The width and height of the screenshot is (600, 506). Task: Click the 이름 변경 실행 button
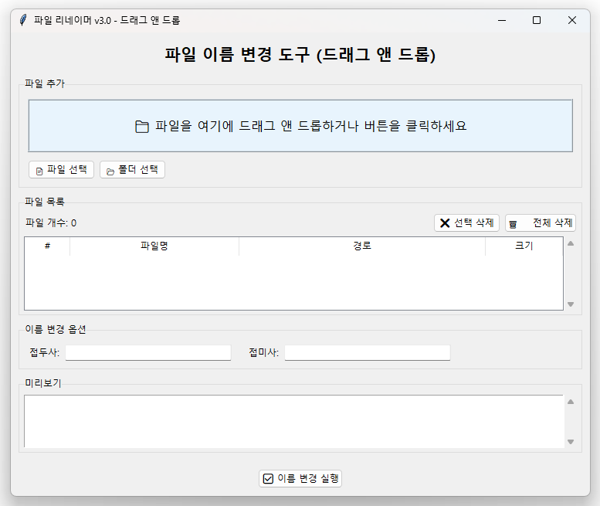pos(300,478)
